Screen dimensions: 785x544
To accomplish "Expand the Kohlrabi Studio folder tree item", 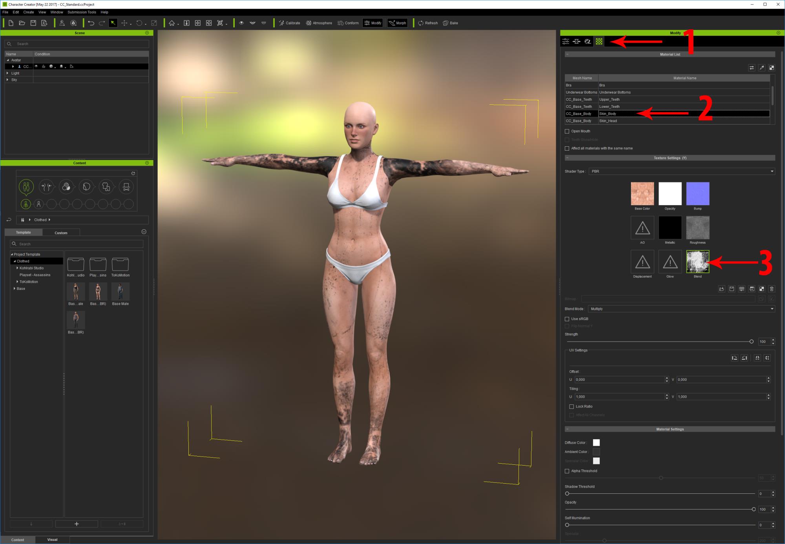I will 17,268.
